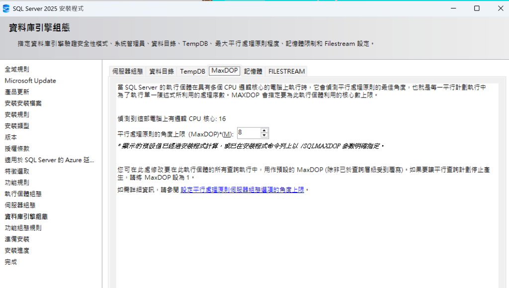509x288 pixels.
Task: Decrease MaxDOP value with down arrow
Action: [x=264, y=135]
